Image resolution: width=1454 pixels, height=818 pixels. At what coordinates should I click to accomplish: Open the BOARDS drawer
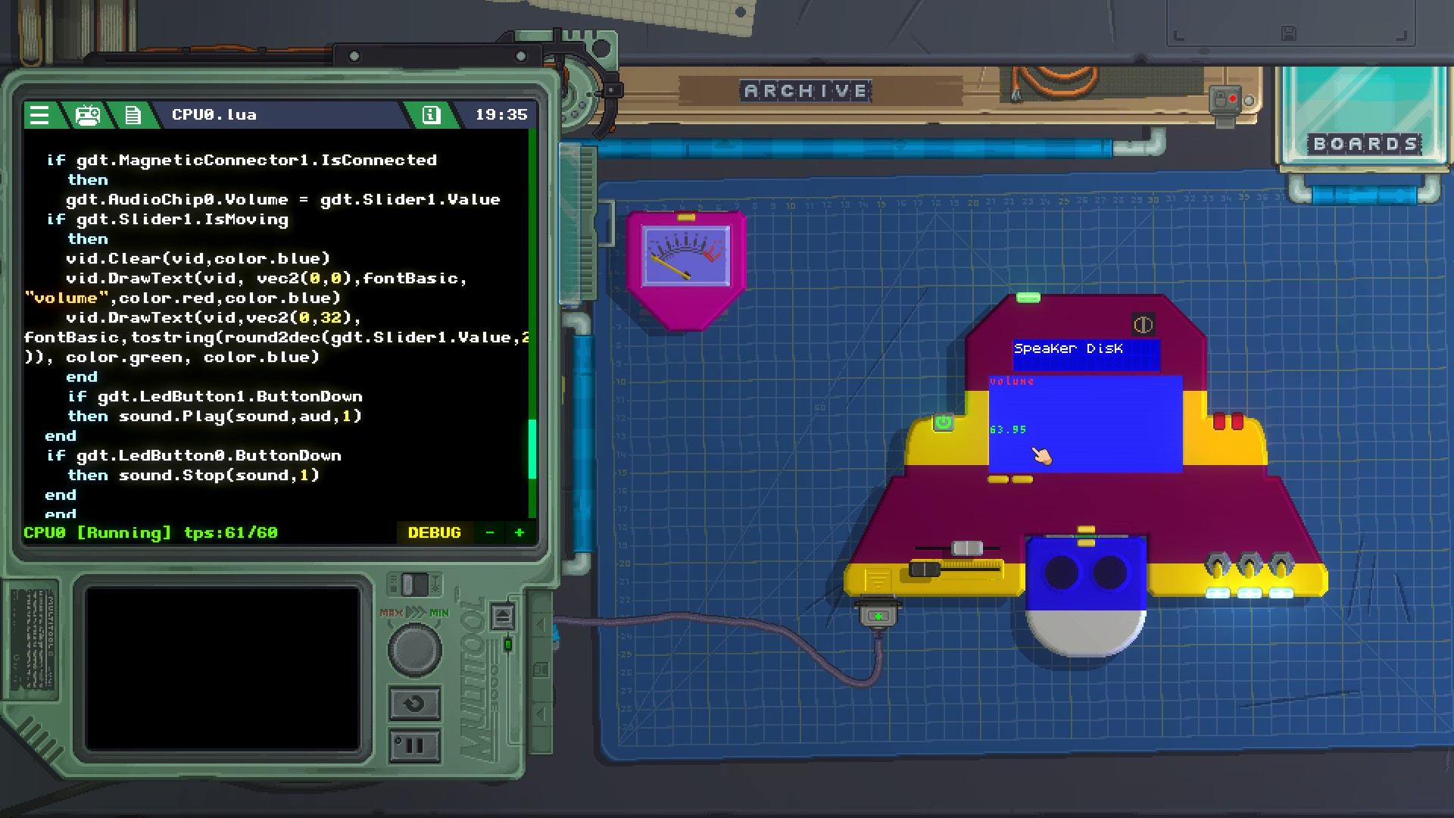(x=1365, y=144)
